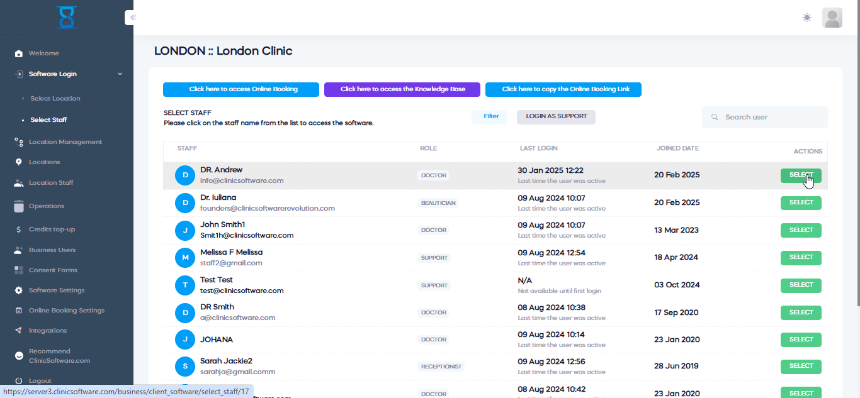This screenshot has width=860, height=398.
Task: Click the Welcome home icon in sidebar
Action: 19,53
